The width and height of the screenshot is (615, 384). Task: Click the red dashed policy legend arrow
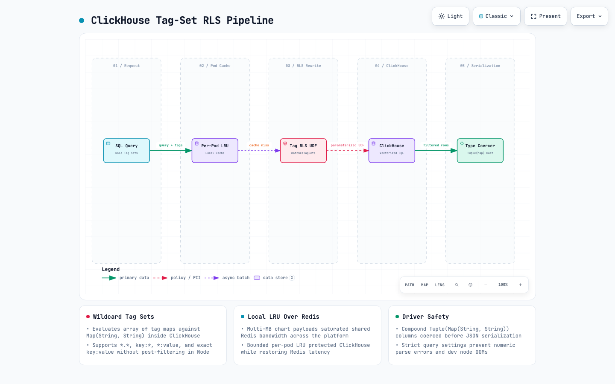pyautogui.click(x=160, y=278)
